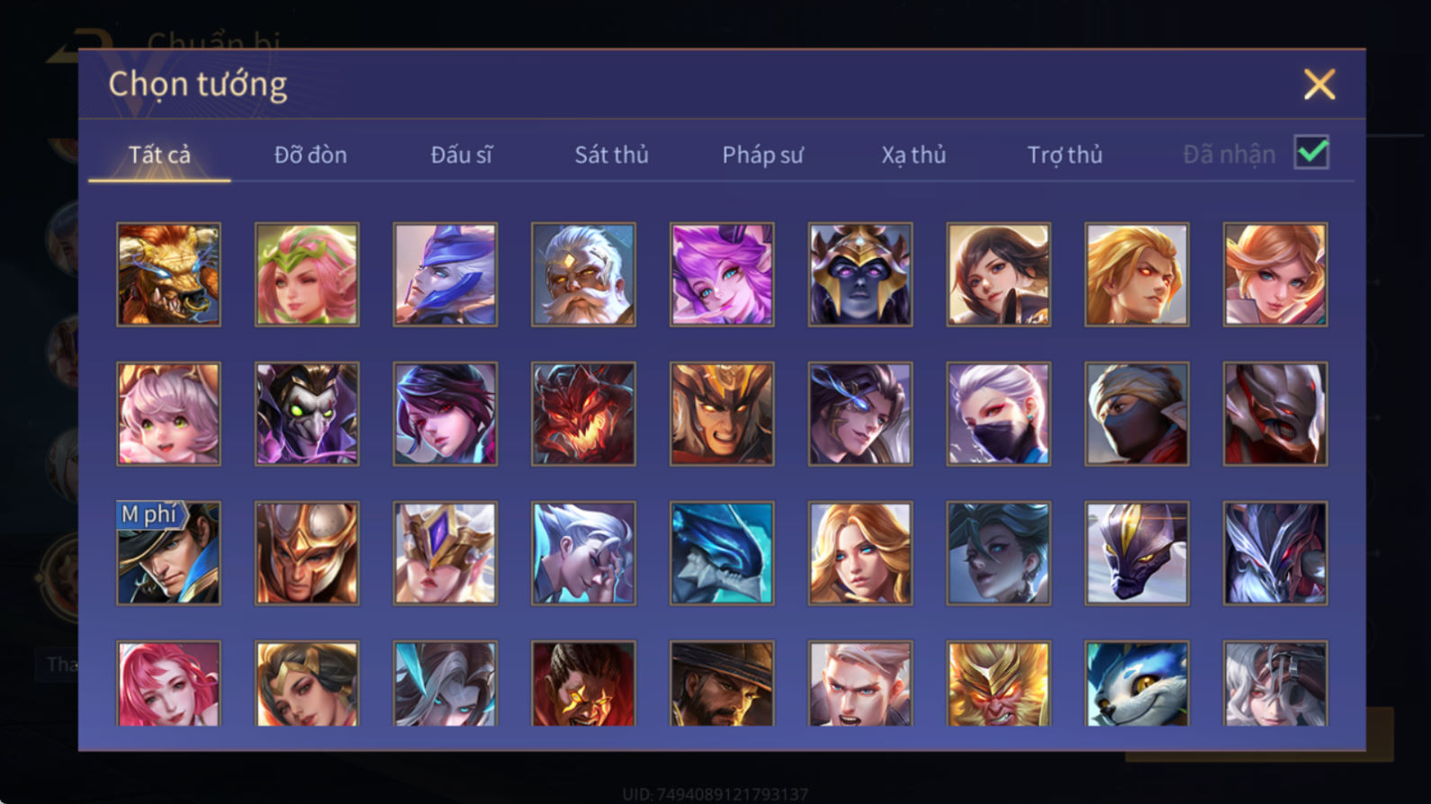Toggle the 'Đã nhận' checkbox
The height and width of the screenshot is (804, 1431).
click(x=1311, y=152)
